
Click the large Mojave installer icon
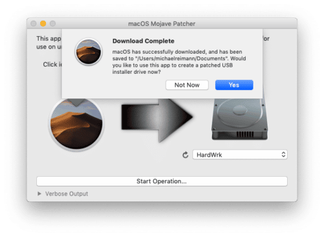tap(76, 124)
